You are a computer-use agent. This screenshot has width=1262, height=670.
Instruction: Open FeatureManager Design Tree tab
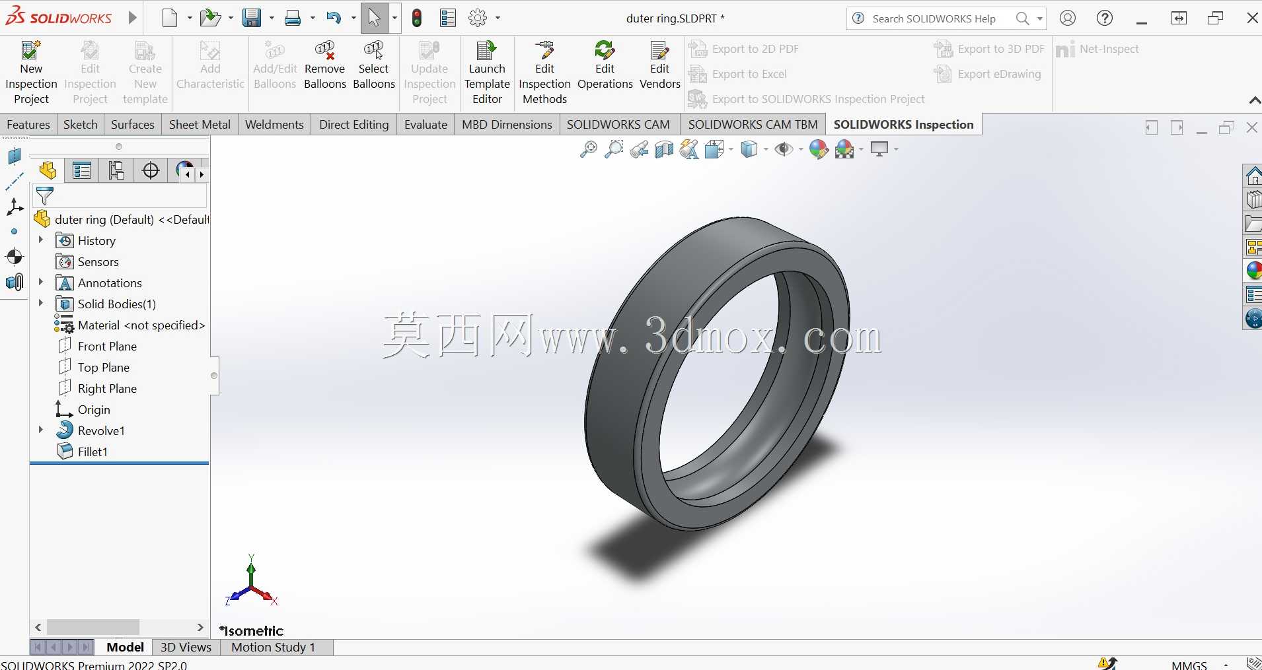(48, 171)
